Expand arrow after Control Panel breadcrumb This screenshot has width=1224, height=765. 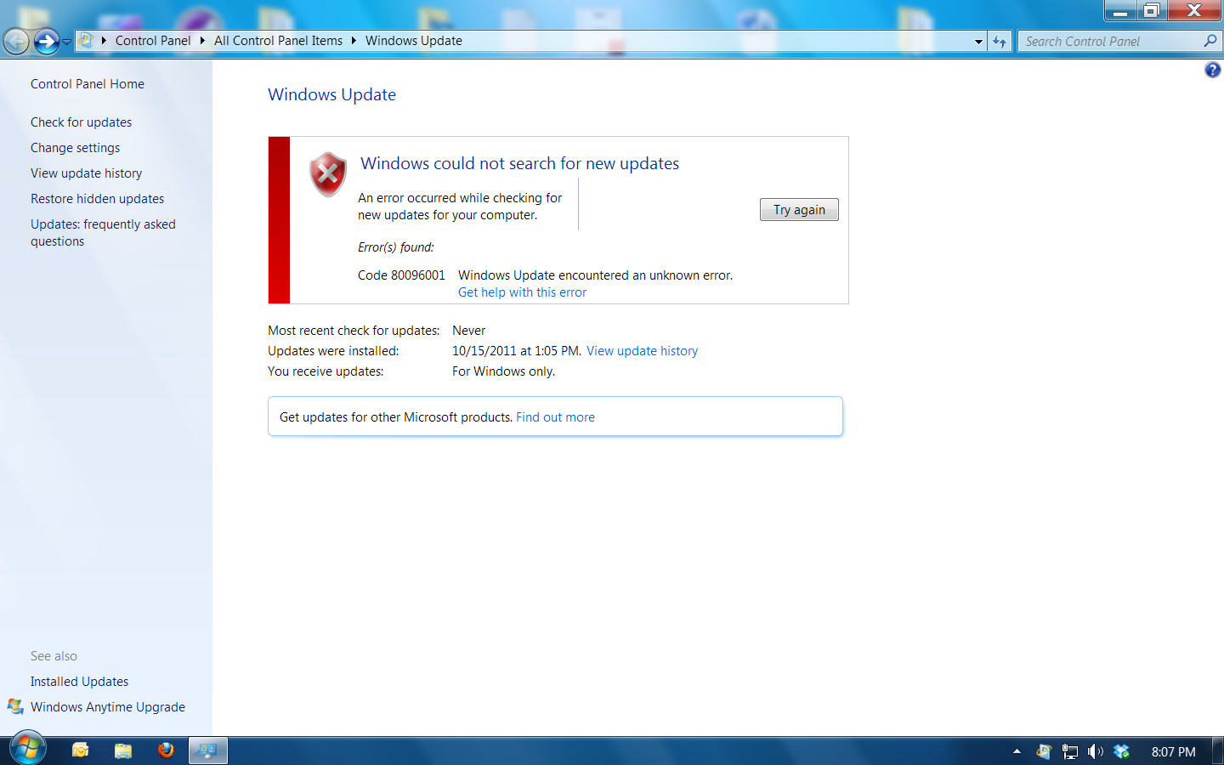[202, 40]
